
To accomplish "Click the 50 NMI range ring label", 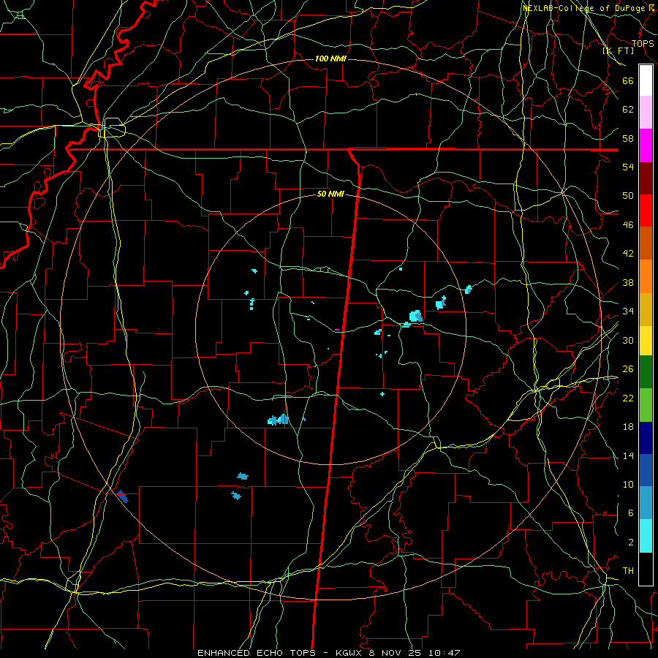I will 330,194.
